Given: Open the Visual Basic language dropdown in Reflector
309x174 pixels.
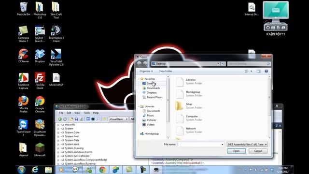Looking at the screenshot, I should tap(119, 119).
